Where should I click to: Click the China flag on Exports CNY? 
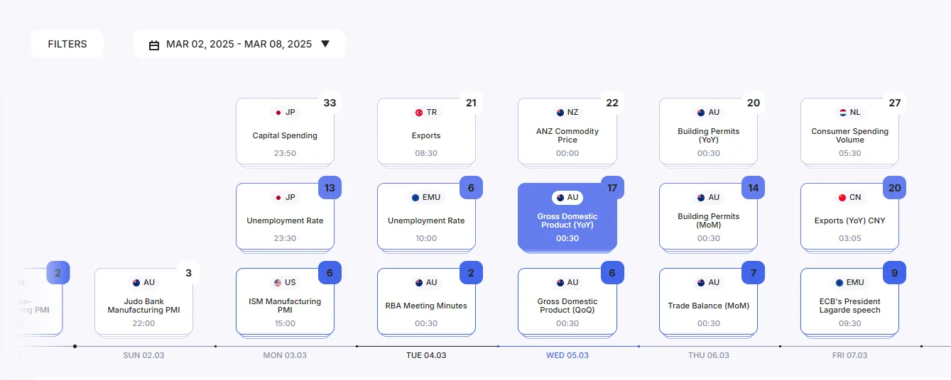842,198
